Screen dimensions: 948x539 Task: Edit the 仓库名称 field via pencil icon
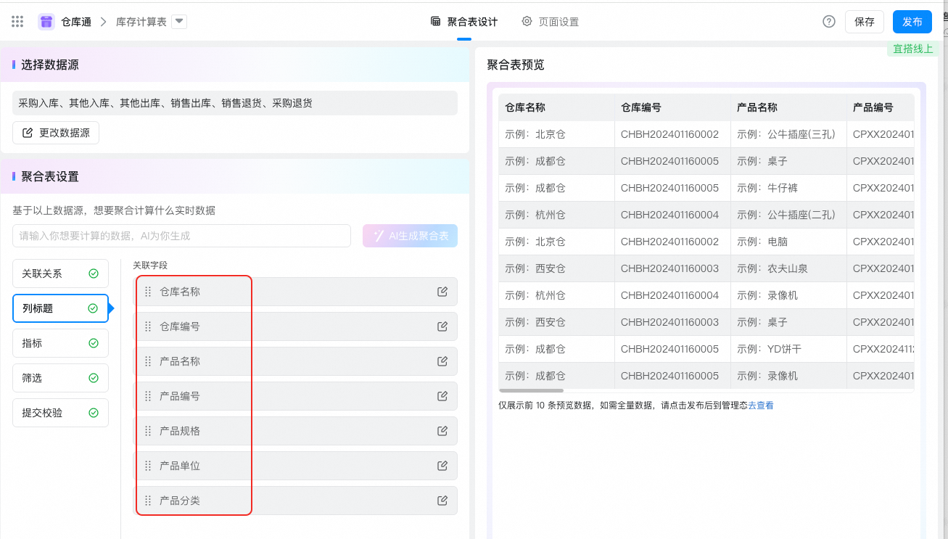pos(442,292)
